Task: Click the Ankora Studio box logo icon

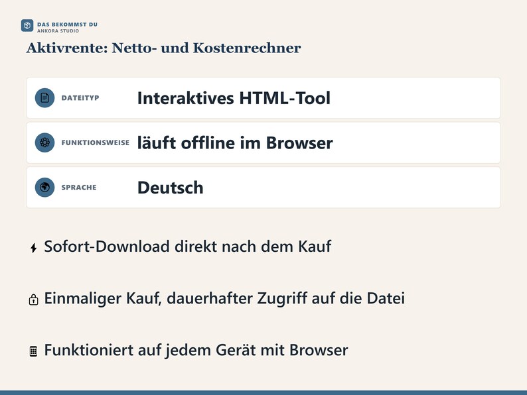Action: 27,25
